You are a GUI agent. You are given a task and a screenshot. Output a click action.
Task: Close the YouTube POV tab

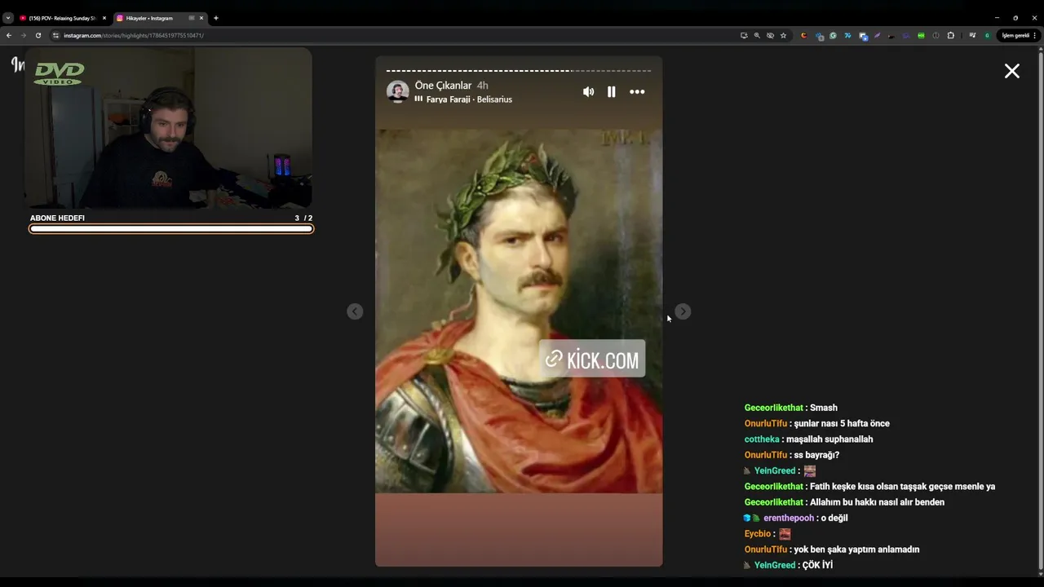tap(104, 18)
